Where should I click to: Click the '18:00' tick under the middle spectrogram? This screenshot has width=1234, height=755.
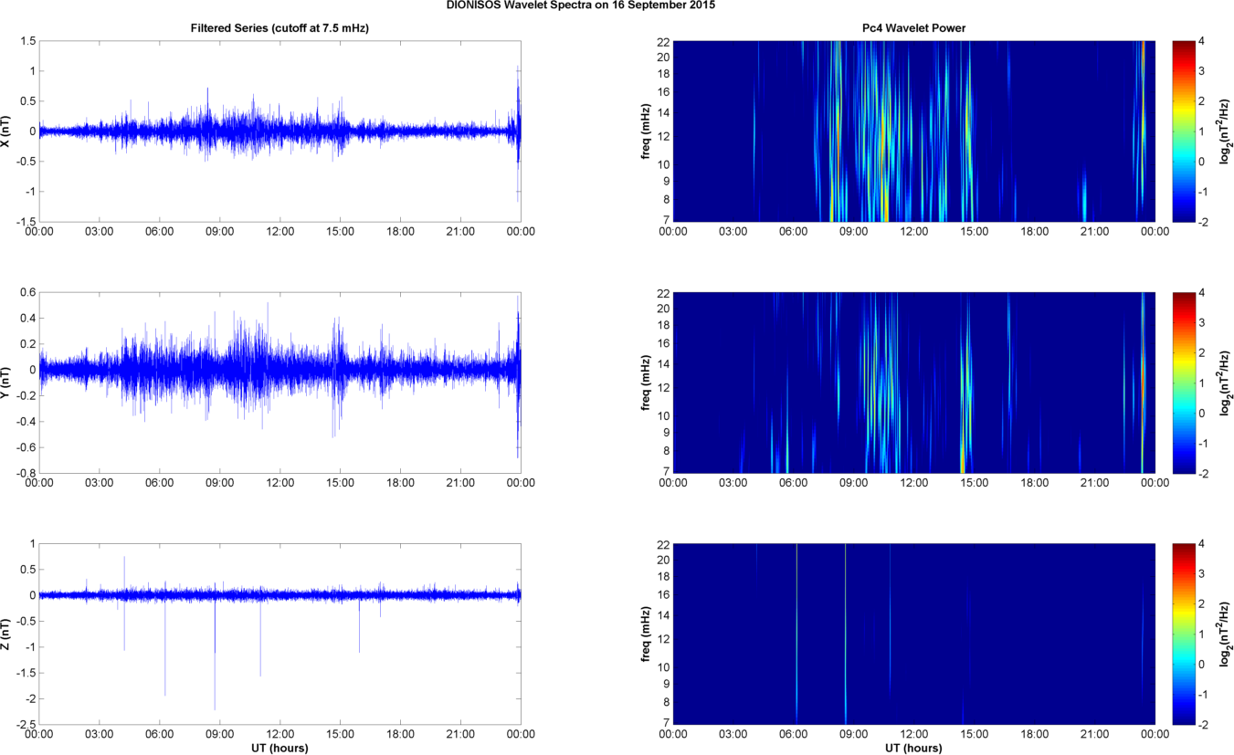click(1035, 483)
